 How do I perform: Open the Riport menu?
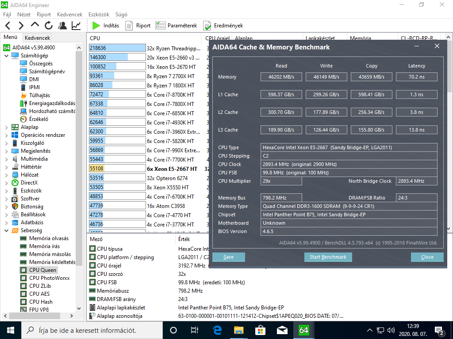tap(44, 15)
